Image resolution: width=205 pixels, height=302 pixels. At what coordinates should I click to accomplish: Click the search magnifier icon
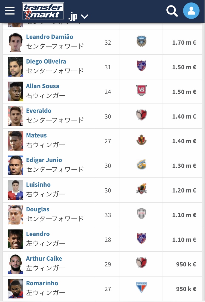point(172,11)
